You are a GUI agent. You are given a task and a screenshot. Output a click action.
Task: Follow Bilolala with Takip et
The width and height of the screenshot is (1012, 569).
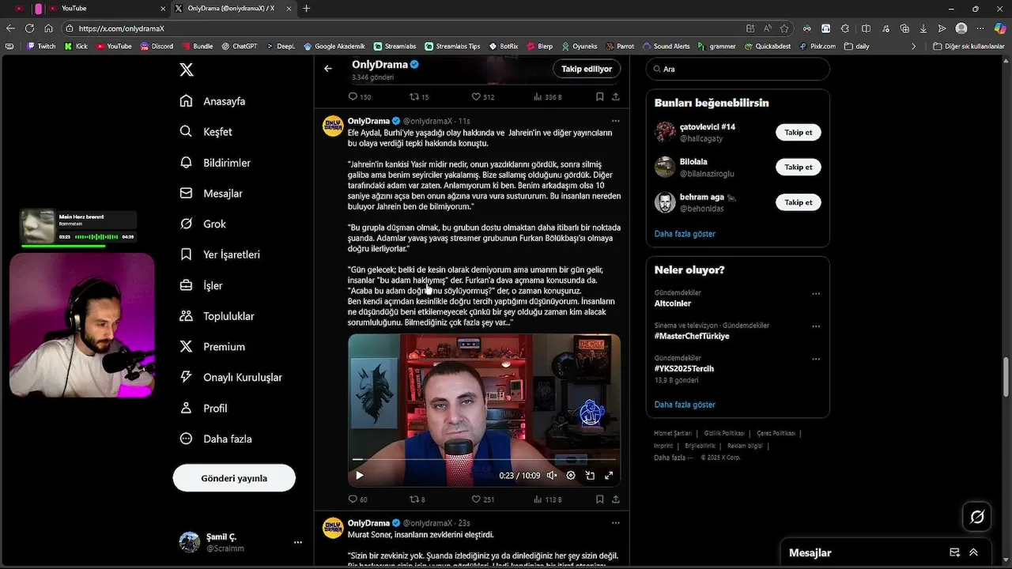(798, 167)
